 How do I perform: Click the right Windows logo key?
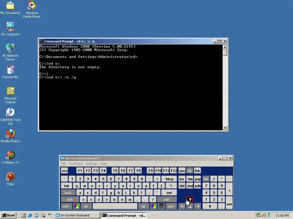(x=154, y=206)
